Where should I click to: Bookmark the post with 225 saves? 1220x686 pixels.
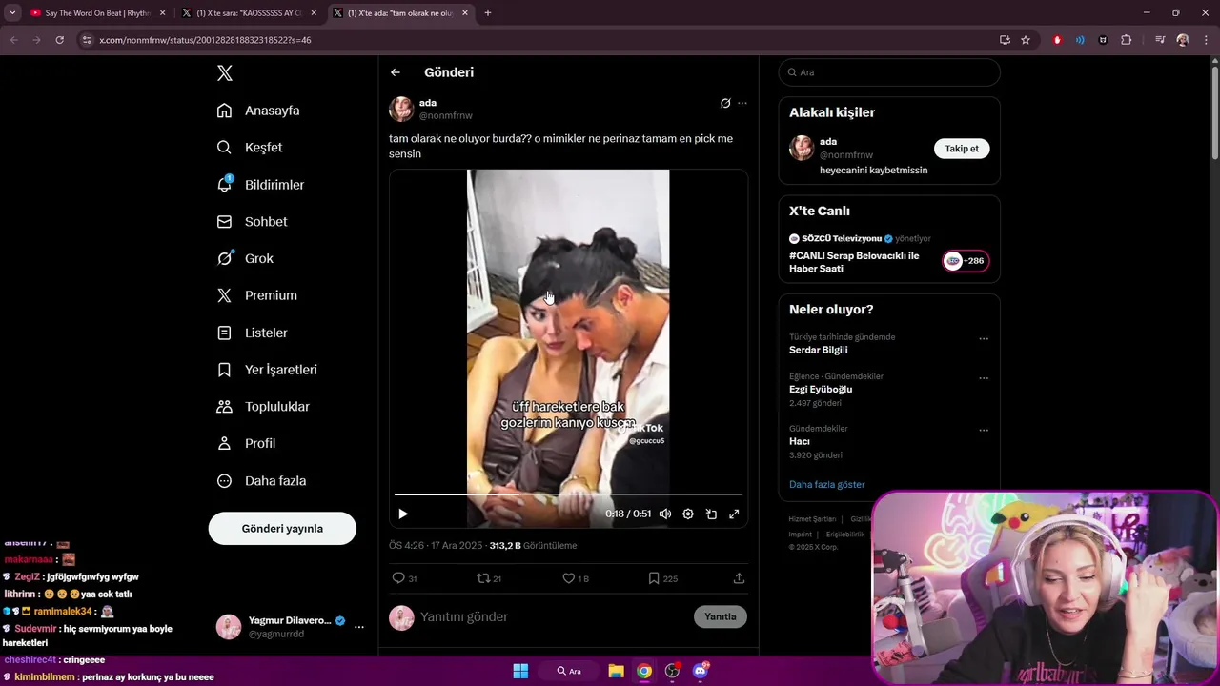pos(662,578)
